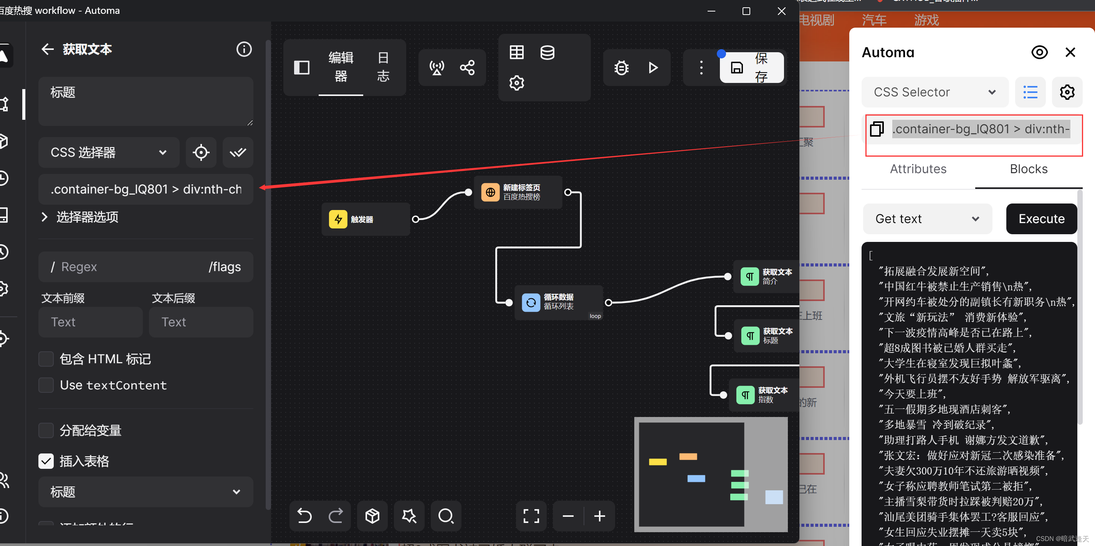Click the selector text in Automa popup
Image resolution: width=1095 pixels, height=546 pixels.
[981, 129]
